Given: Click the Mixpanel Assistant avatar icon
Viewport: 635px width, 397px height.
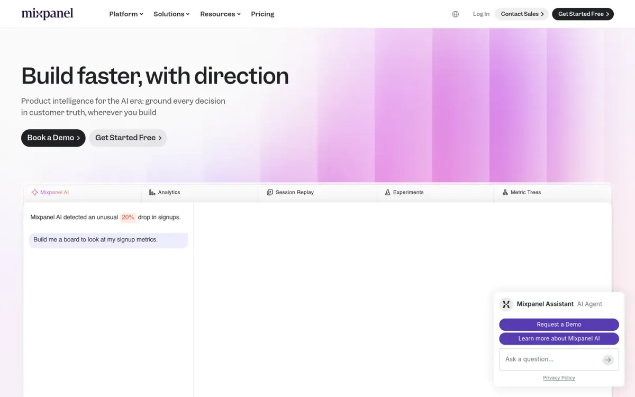Looking at the screenshot, I should pyautogui.click(x=506, y=304).
